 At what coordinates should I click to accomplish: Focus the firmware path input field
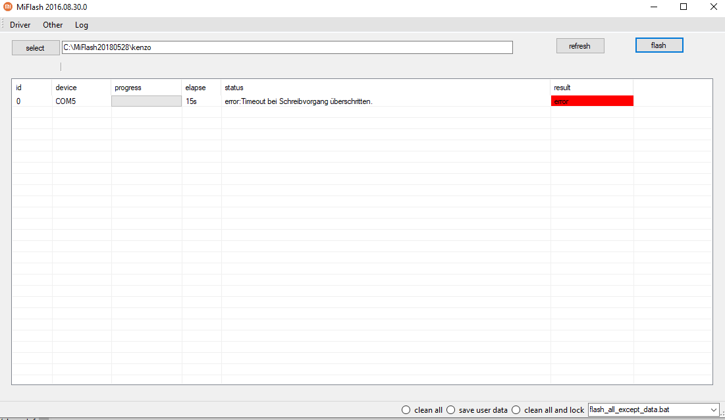point(287,47)
